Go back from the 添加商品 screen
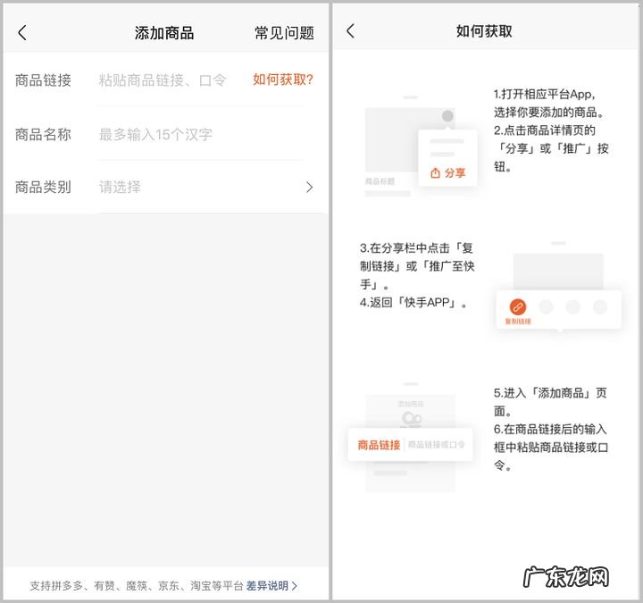The image size is (643, 603). click(22, 33)
